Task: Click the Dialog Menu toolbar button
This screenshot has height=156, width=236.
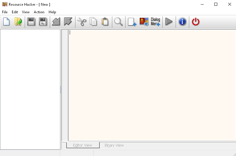Action: (x=155, y=22)
